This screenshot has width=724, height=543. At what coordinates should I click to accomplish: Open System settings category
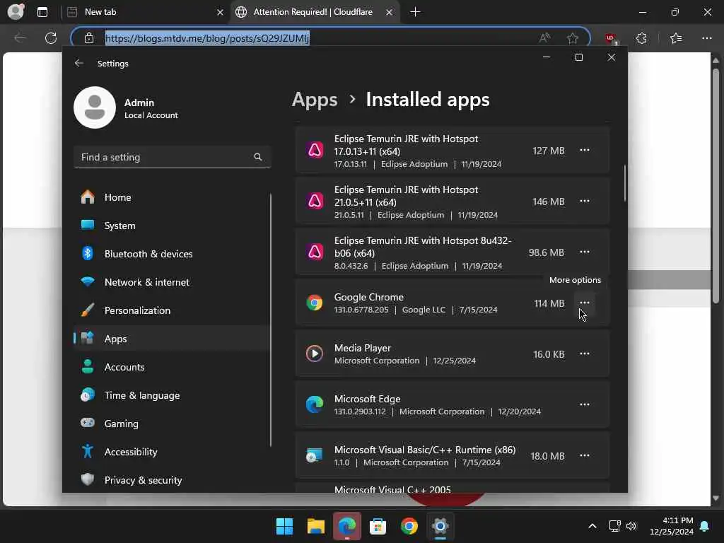point(172,226)
